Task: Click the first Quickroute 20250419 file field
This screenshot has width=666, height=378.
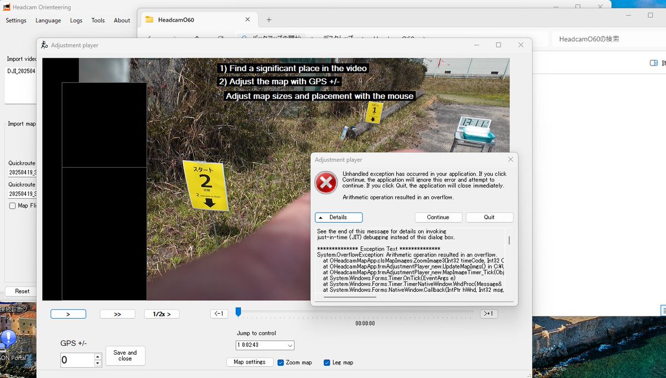Action: (22, 173)
